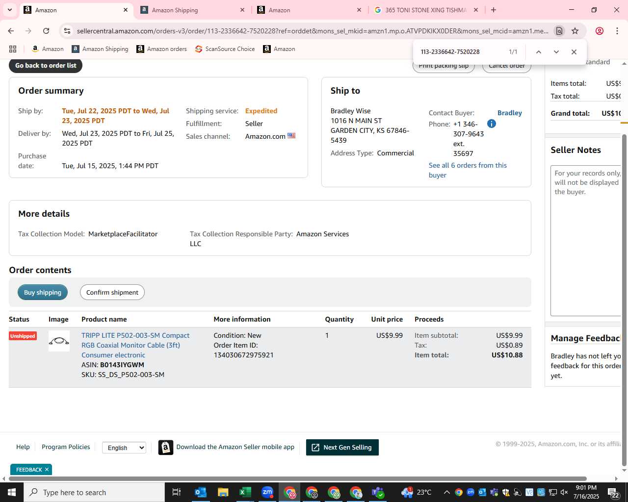Screen dimensions: 628x502
Task: View site information icon in address bar
Action: click(67, 31)
